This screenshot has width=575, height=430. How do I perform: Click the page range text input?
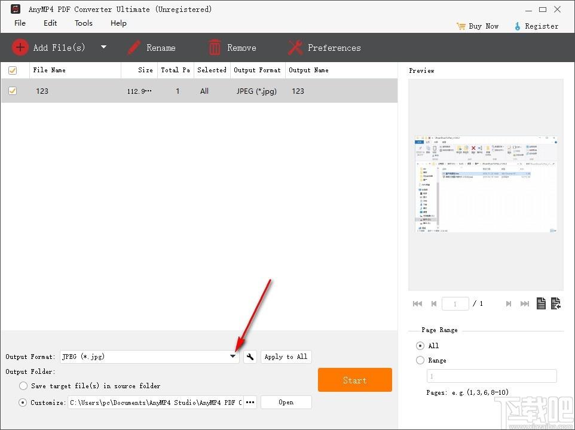491,376
